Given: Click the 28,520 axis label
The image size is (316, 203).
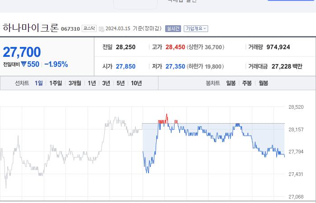Looking at the screenshot, I should pyautogui.click(x=296, y=107).
